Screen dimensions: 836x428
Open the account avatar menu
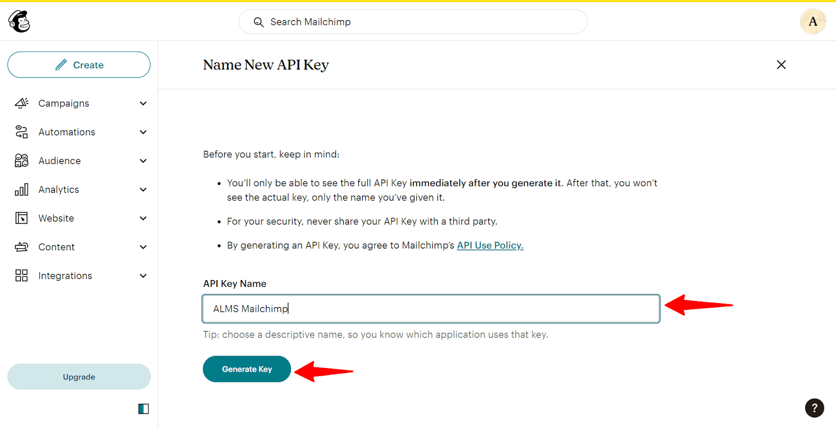tap(813, 21)
